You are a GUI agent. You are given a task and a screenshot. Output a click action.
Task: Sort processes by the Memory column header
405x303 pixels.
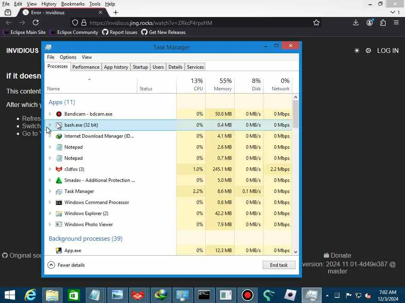[220, 84]
